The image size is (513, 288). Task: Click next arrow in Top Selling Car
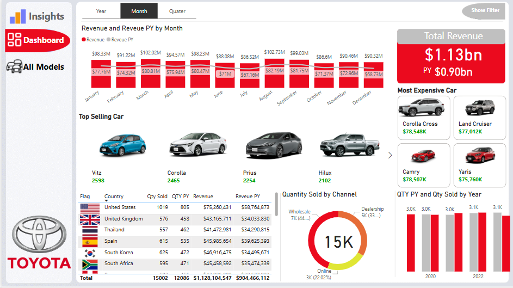click(390, 155)
